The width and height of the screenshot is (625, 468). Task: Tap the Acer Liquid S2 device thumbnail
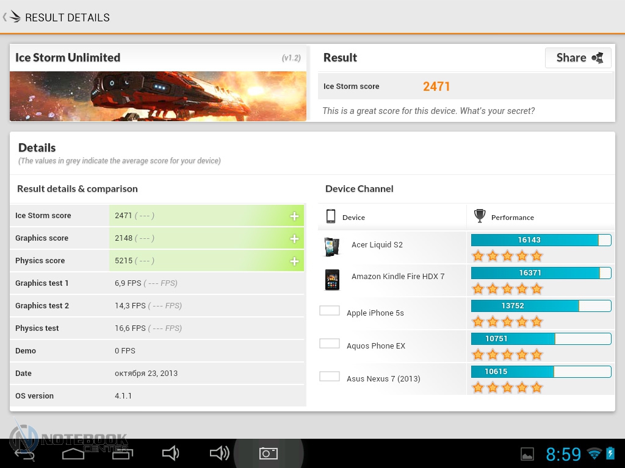tap(331, 247)
